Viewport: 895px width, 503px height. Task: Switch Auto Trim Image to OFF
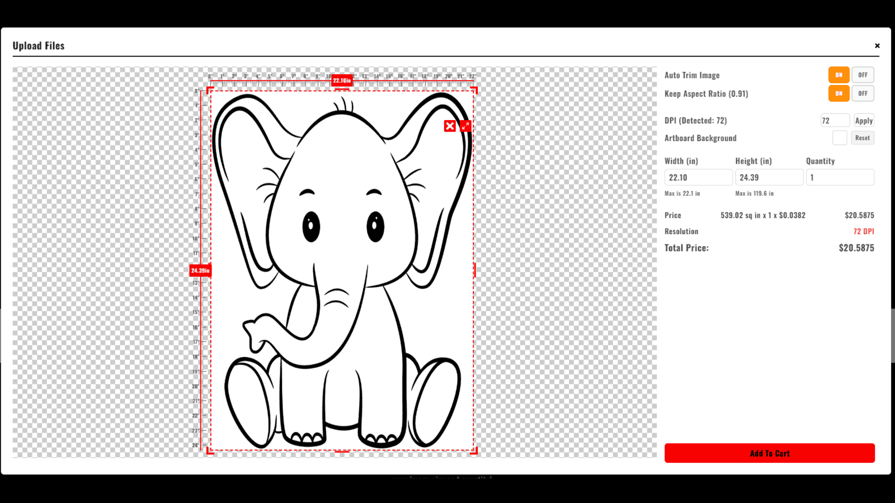pos(863,75)
